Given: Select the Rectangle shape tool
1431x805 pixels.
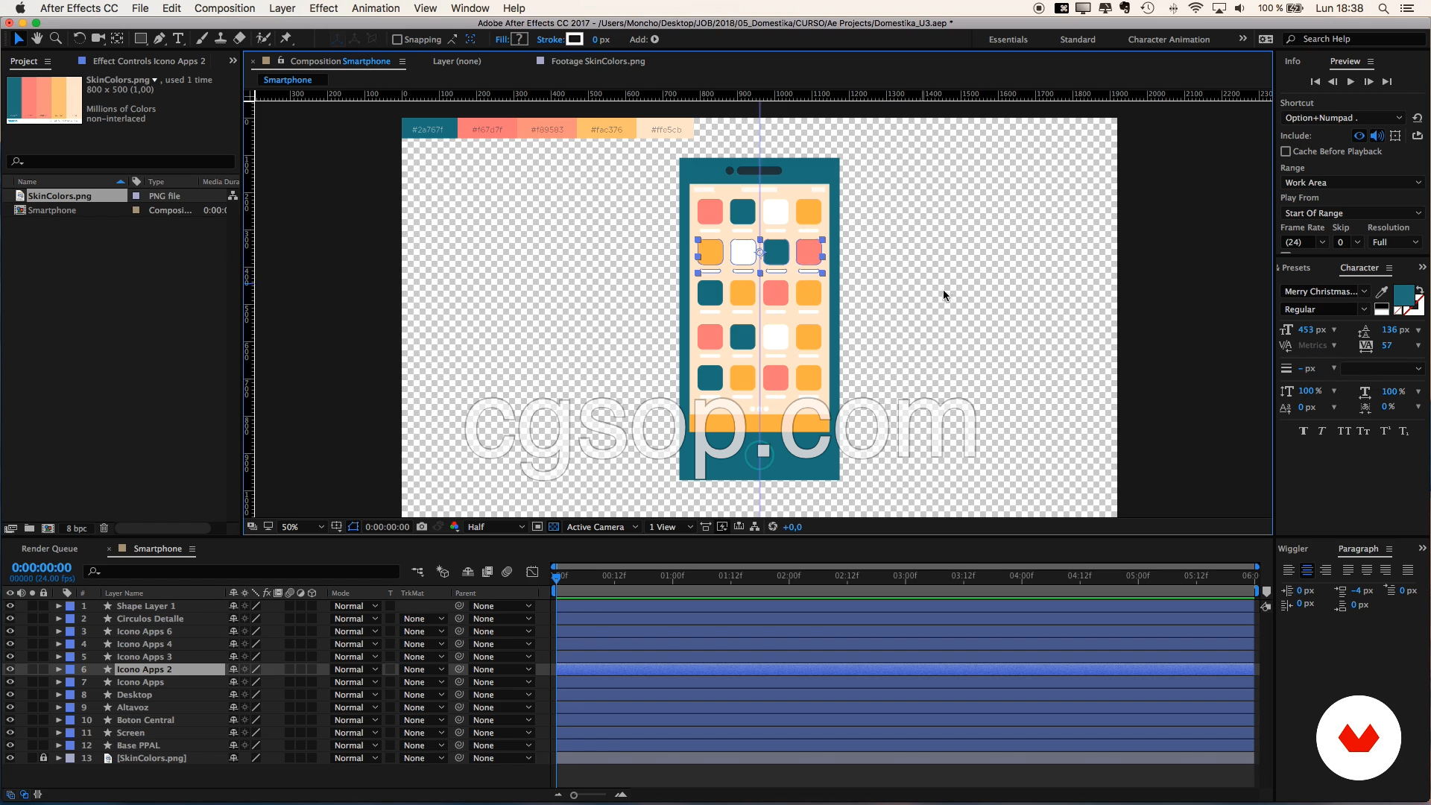Looking at the screenshot, I should click(140, 39).
